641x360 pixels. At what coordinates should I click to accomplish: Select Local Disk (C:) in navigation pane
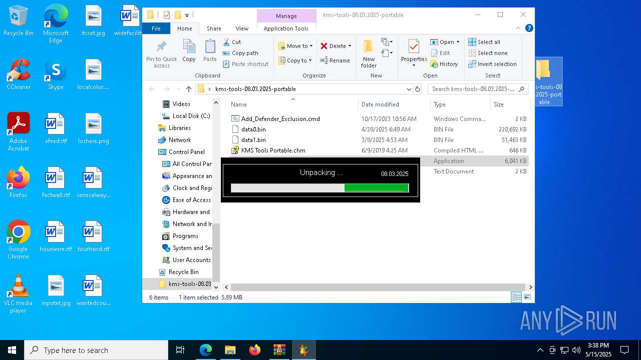tap(191, 116)
